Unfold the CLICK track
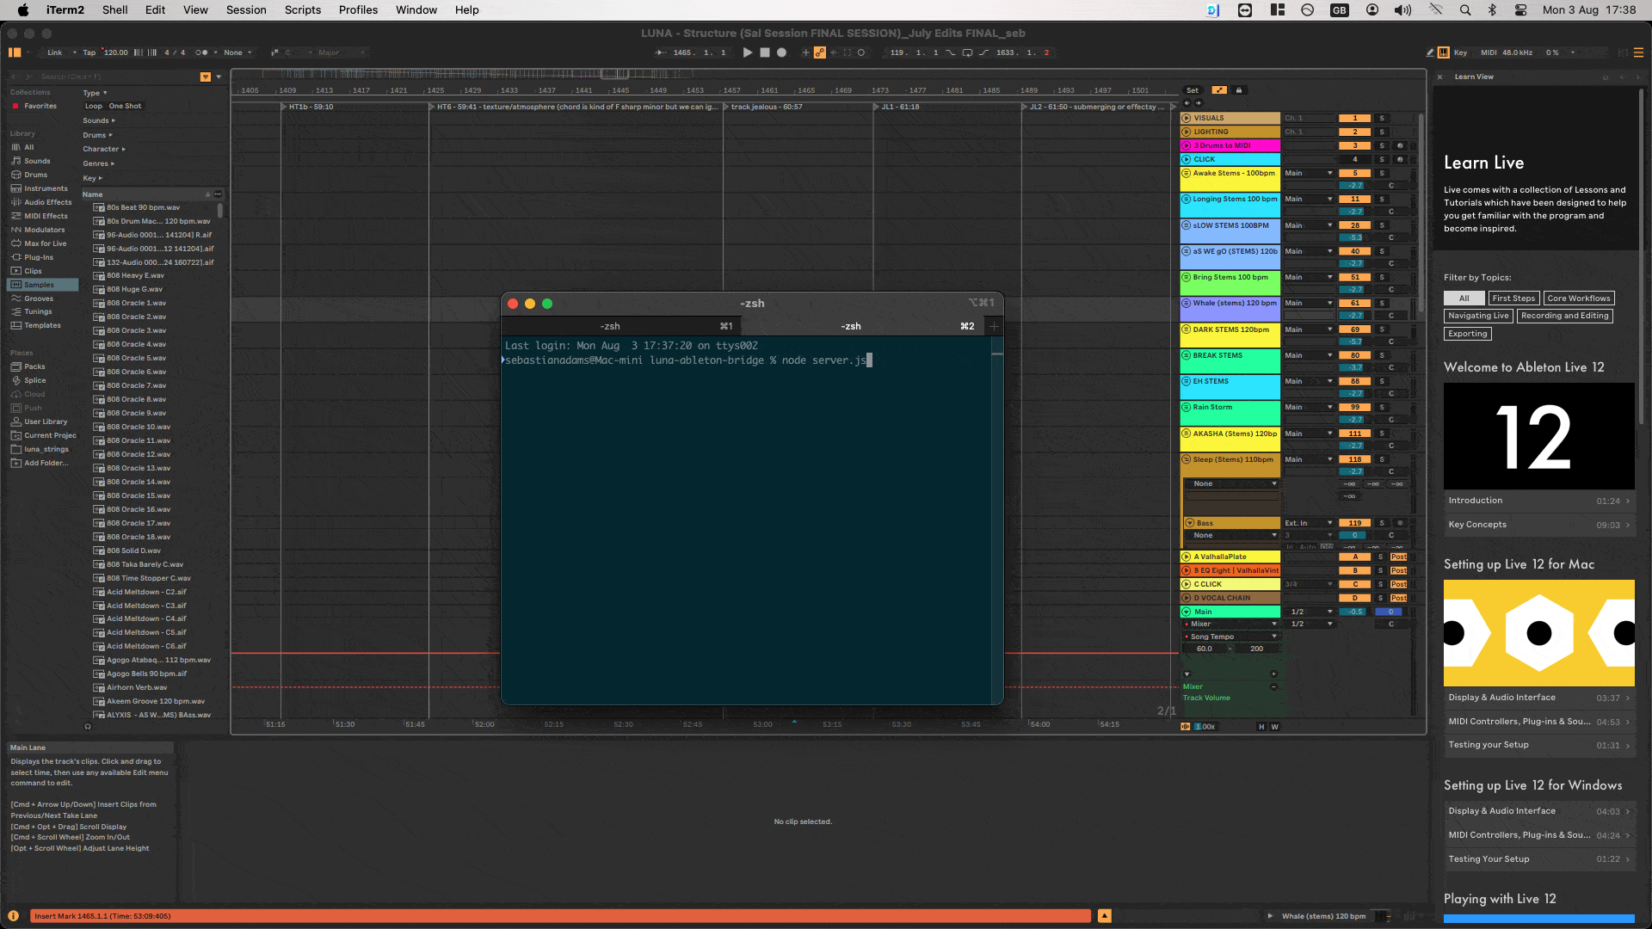This screenshot has width=1652, height=929. coord(1187,160)
